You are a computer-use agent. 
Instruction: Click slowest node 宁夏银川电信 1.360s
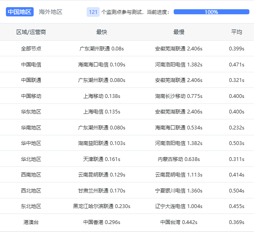(x=179, y=191)
